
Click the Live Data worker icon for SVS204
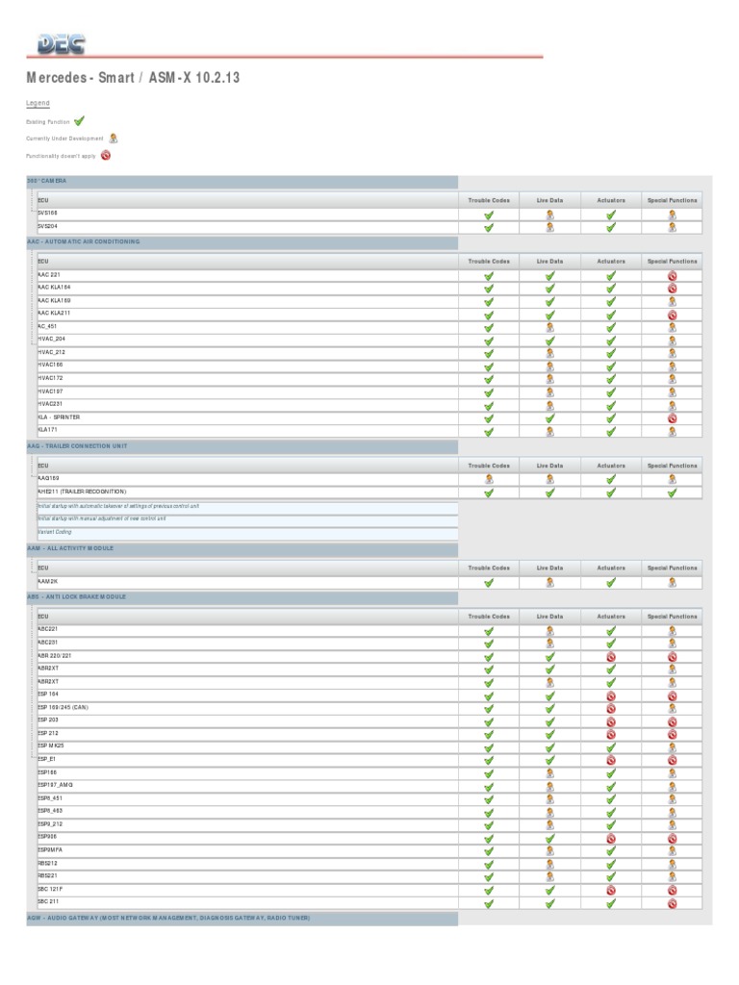[549, 227]
